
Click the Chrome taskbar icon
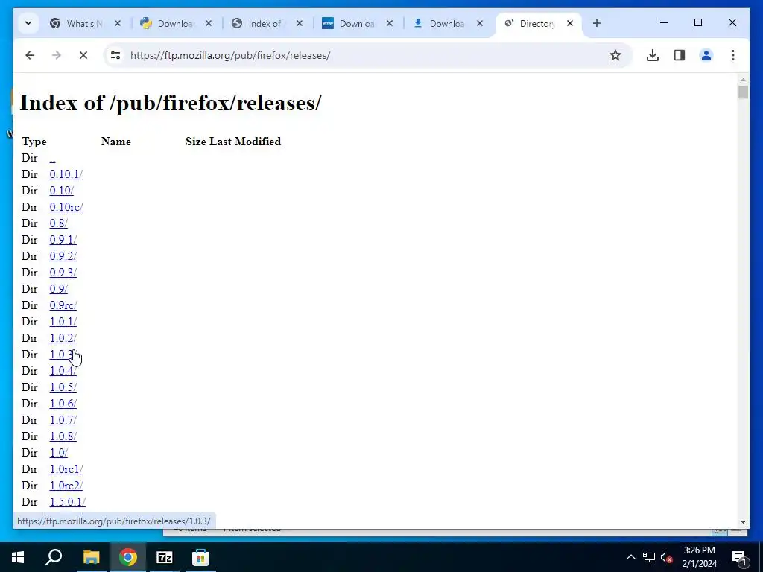pyautogui.click(x=128, y=557)
